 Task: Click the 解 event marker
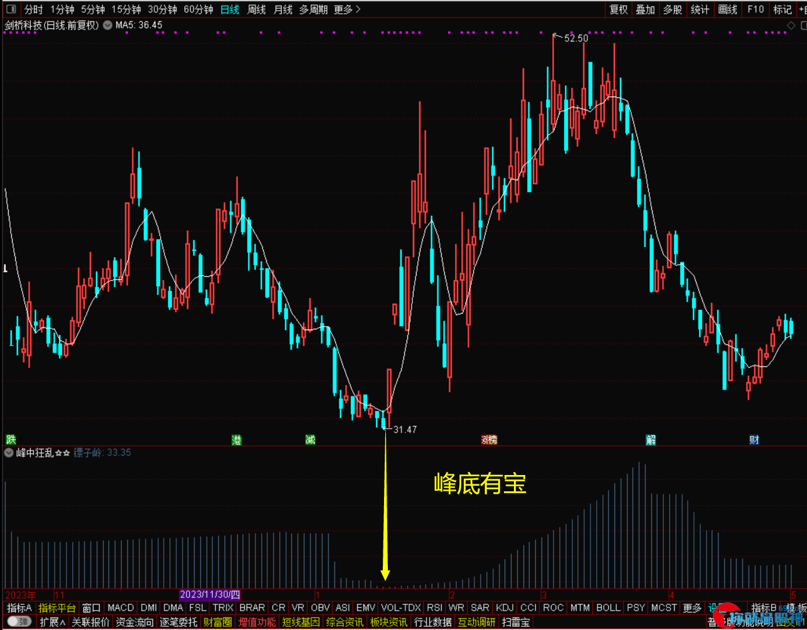tap(651, 439)
